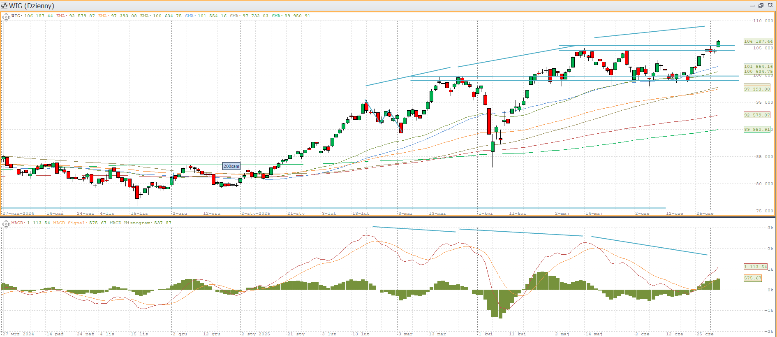Image resolution: width=777 pixels, height=337 pixels.
Task: Click the pan control icon in main price chart
Action: [6, 17]
